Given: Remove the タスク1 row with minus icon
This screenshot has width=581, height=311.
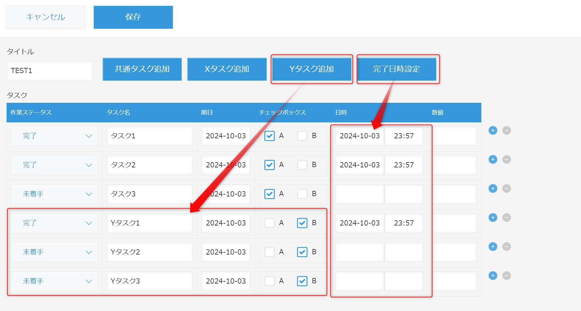Looking at the screenshot, I should tap(506, 131).
